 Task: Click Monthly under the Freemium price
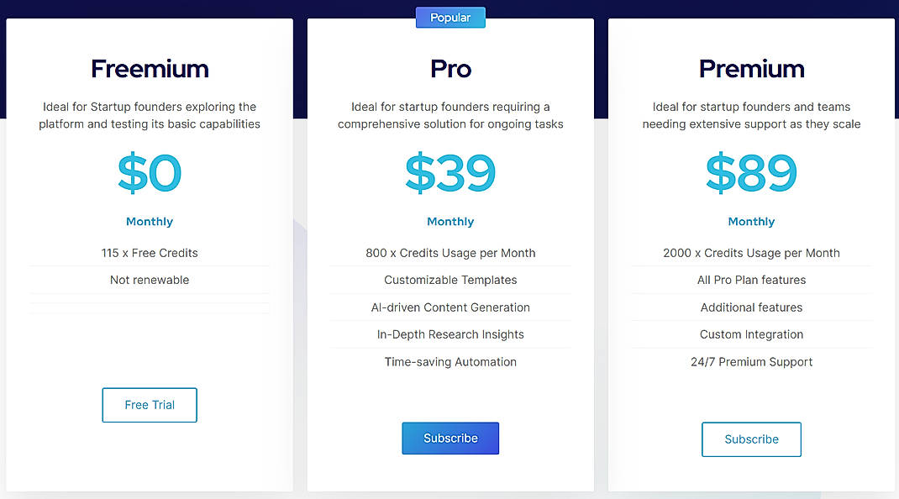pos(149,221)
